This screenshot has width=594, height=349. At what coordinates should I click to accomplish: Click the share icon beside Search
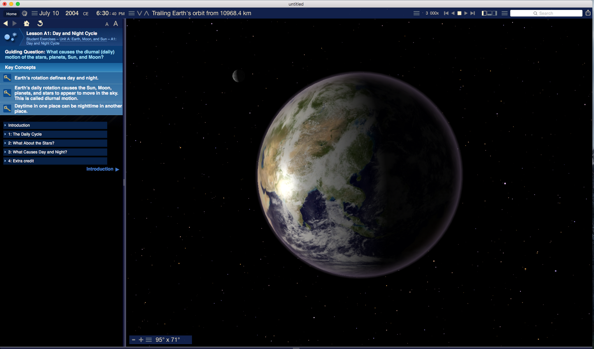(x=588, y=13)
